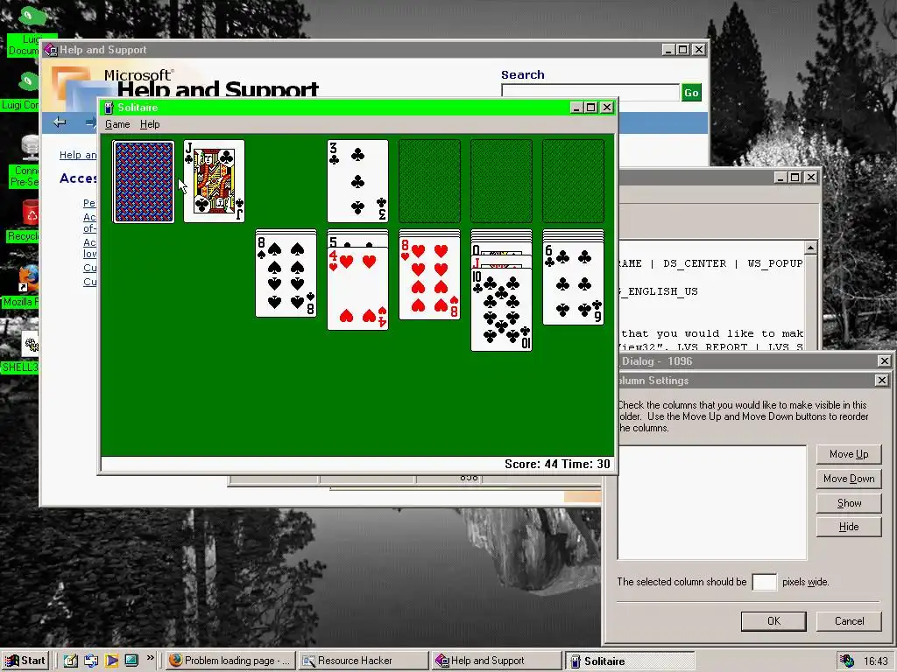Click the Start button
The width and height of the screenshot is (897, 672).
pos(25,661)
